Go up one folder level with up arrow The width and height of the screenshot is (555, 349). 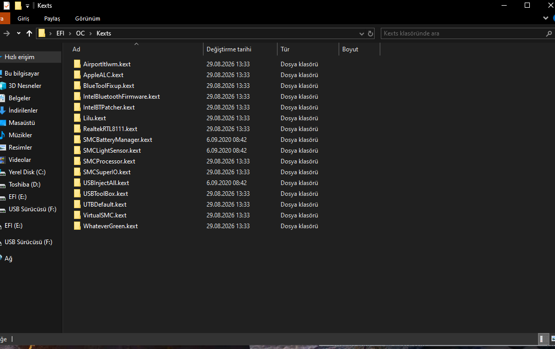[29, 33]
